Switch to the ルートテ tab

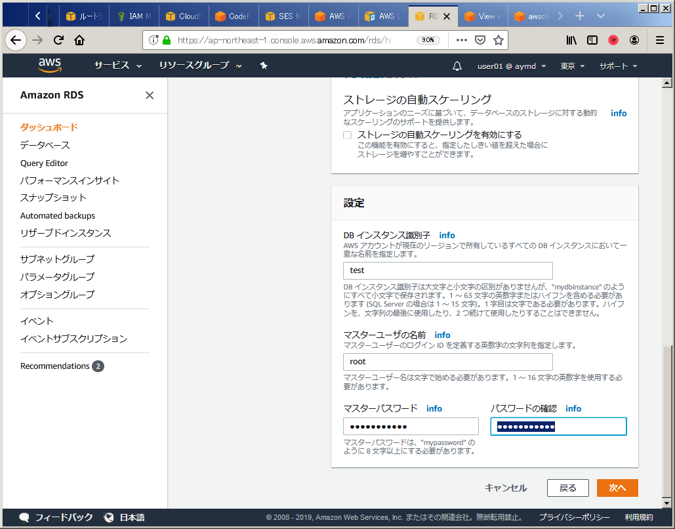(x=84, y=16)
